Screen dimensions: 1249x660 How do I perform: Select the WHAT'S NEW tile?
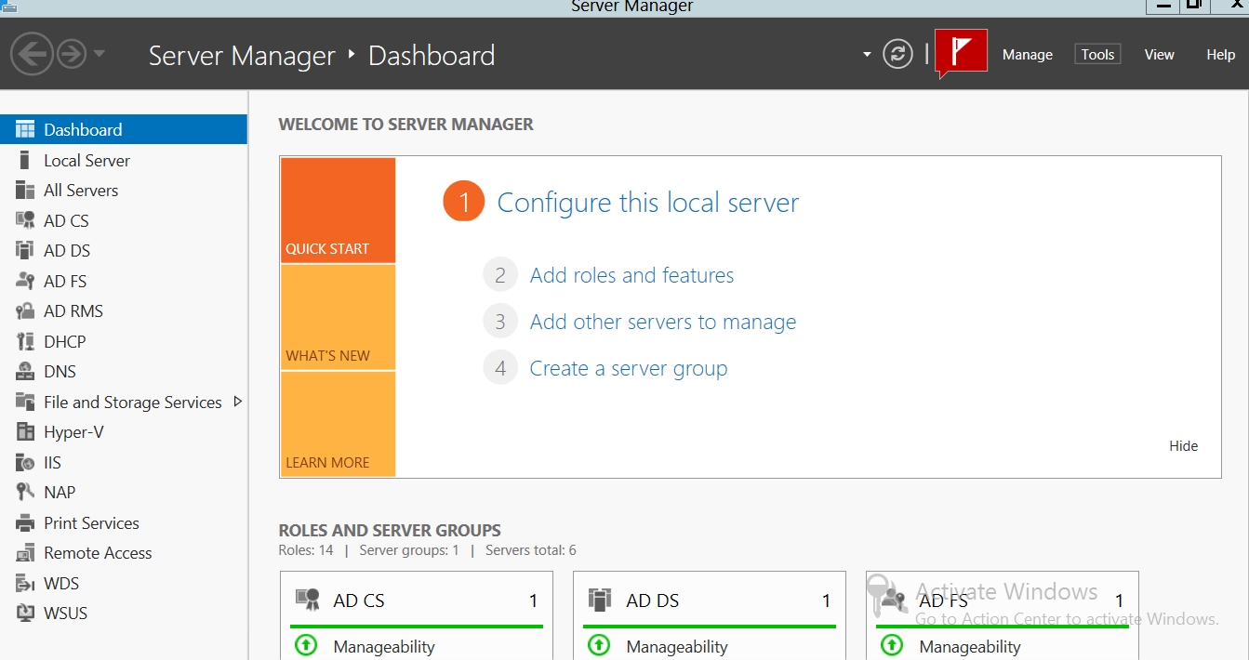coord(338,317)
